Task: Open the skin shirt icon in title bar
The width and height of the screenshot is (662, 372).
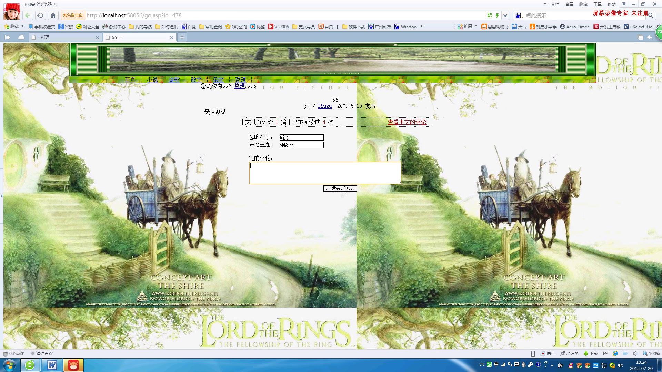Action: (623, 4)
